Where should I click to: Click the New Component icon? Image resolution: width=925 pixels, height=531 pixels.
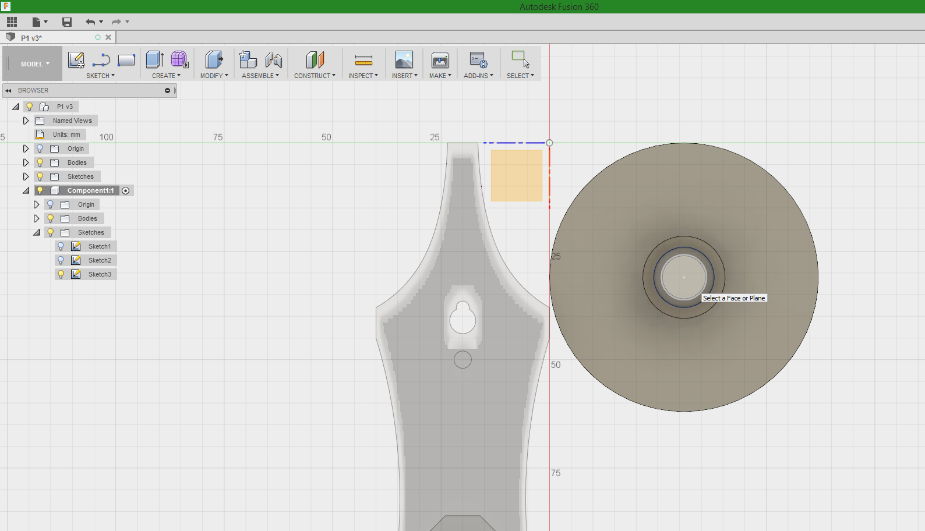coord(248,59)
